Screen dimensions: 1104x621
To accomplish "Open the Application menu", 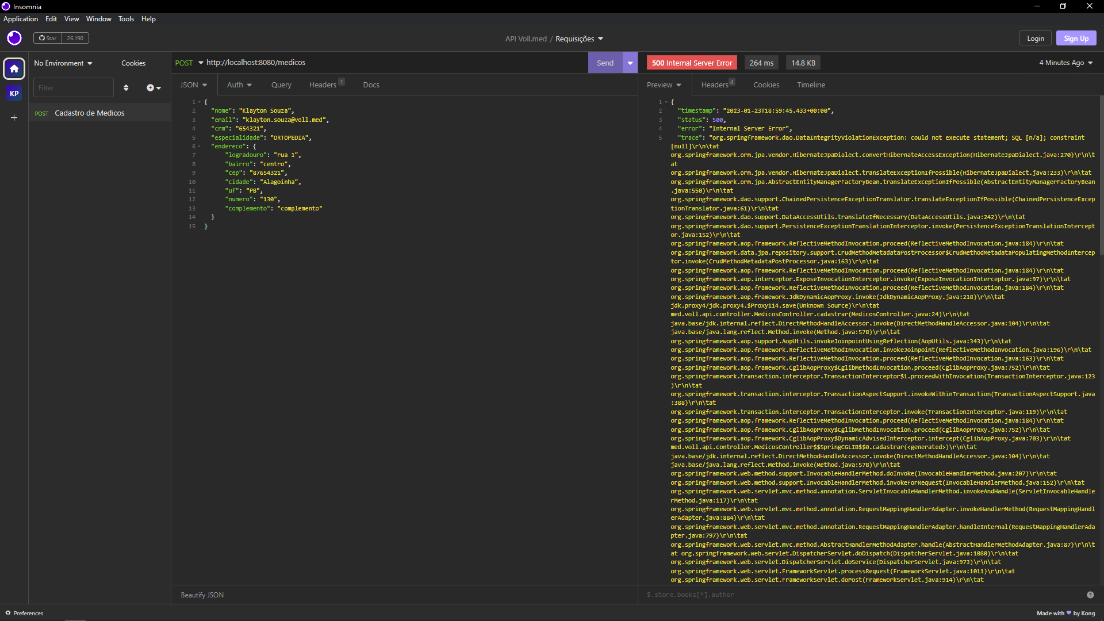I will coord(21,19).
